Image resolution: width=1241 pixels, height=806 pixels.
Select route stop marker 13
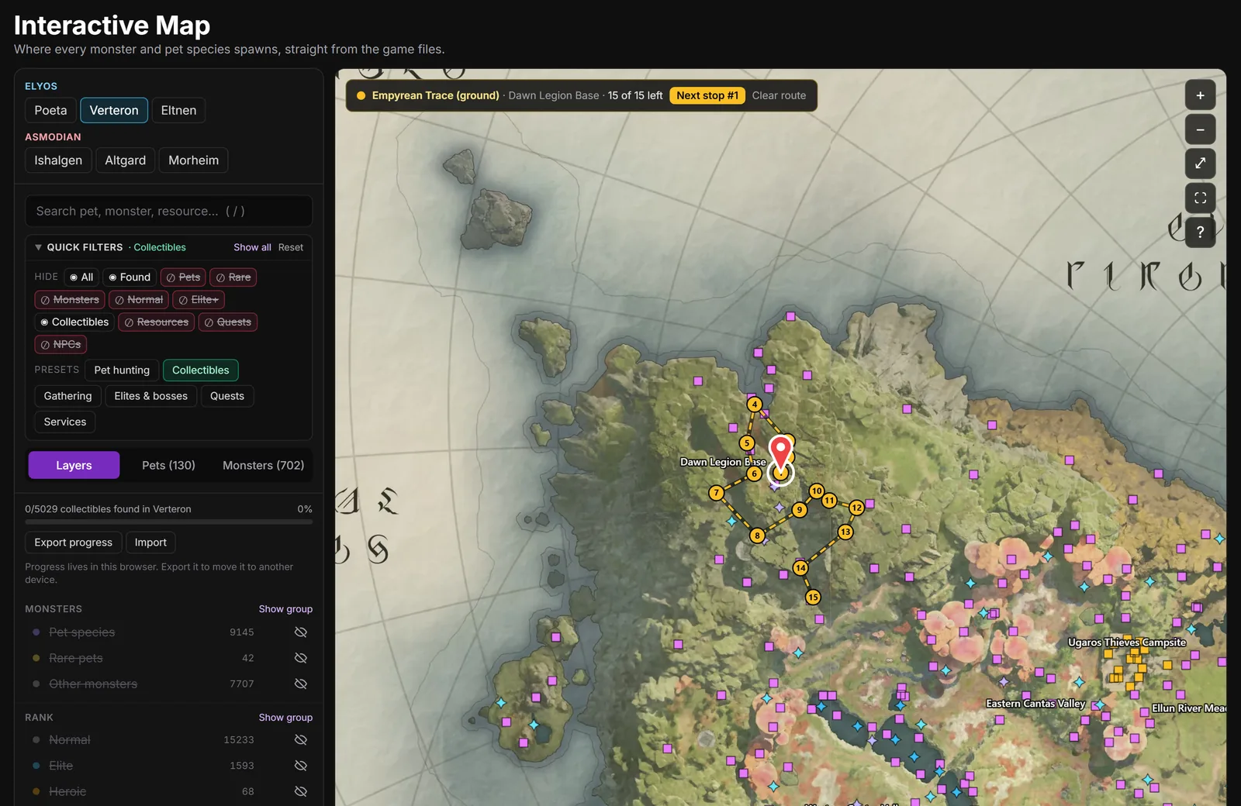(845, 532)
